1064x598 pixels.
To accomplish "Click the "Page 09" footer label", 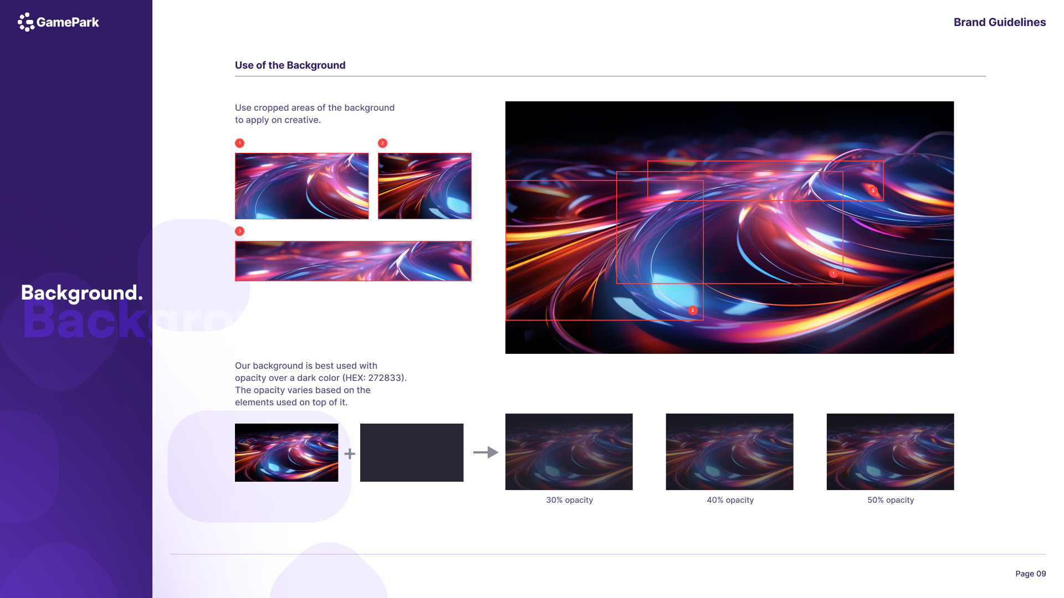I will pos(1031,574).
